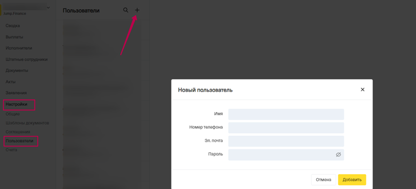Focus the Имя input field

286,114
